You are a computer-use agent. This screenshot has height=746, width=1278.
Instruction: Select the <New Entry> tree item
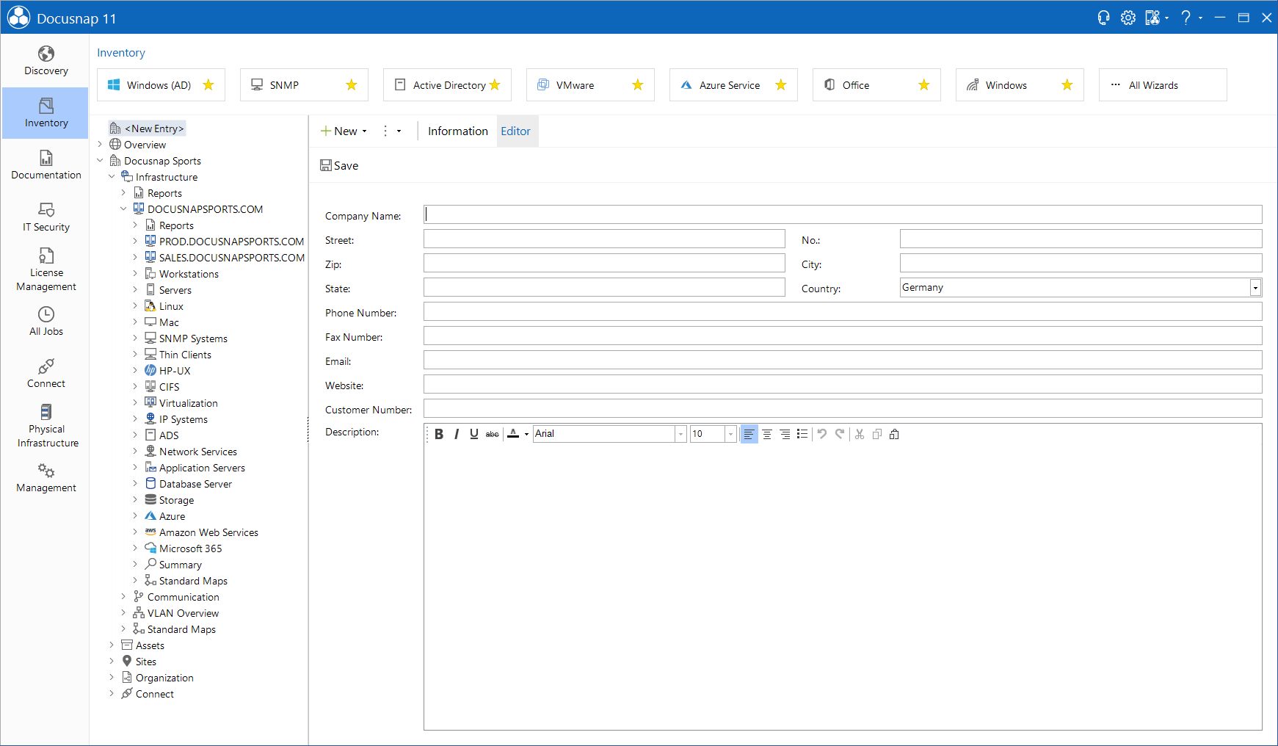pos(154,128)
